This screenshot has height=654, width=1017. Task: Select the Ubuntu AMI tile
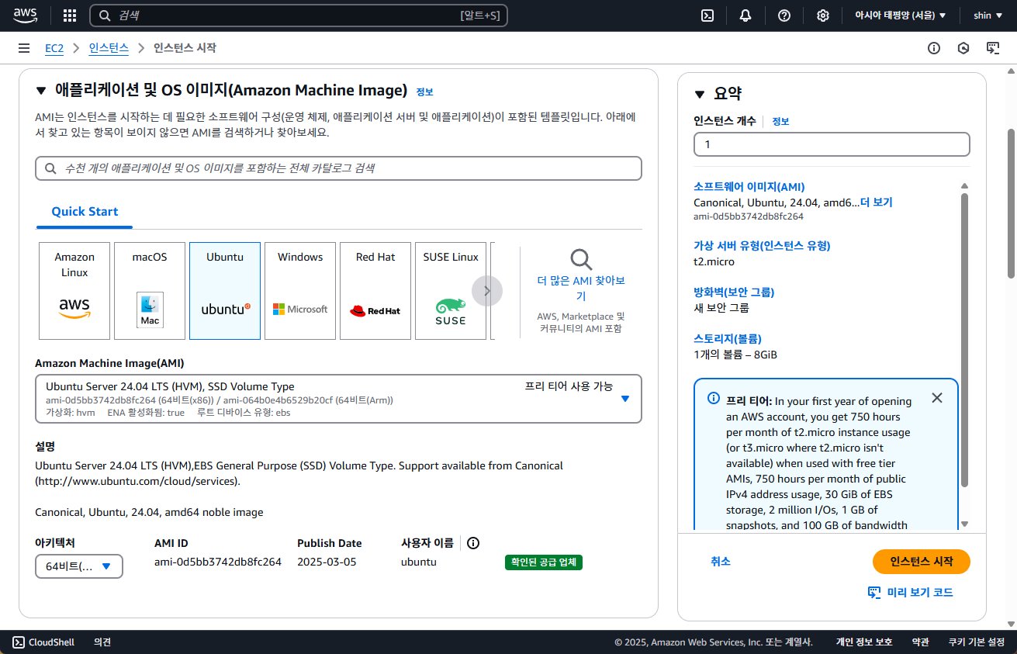click(225, 291)
